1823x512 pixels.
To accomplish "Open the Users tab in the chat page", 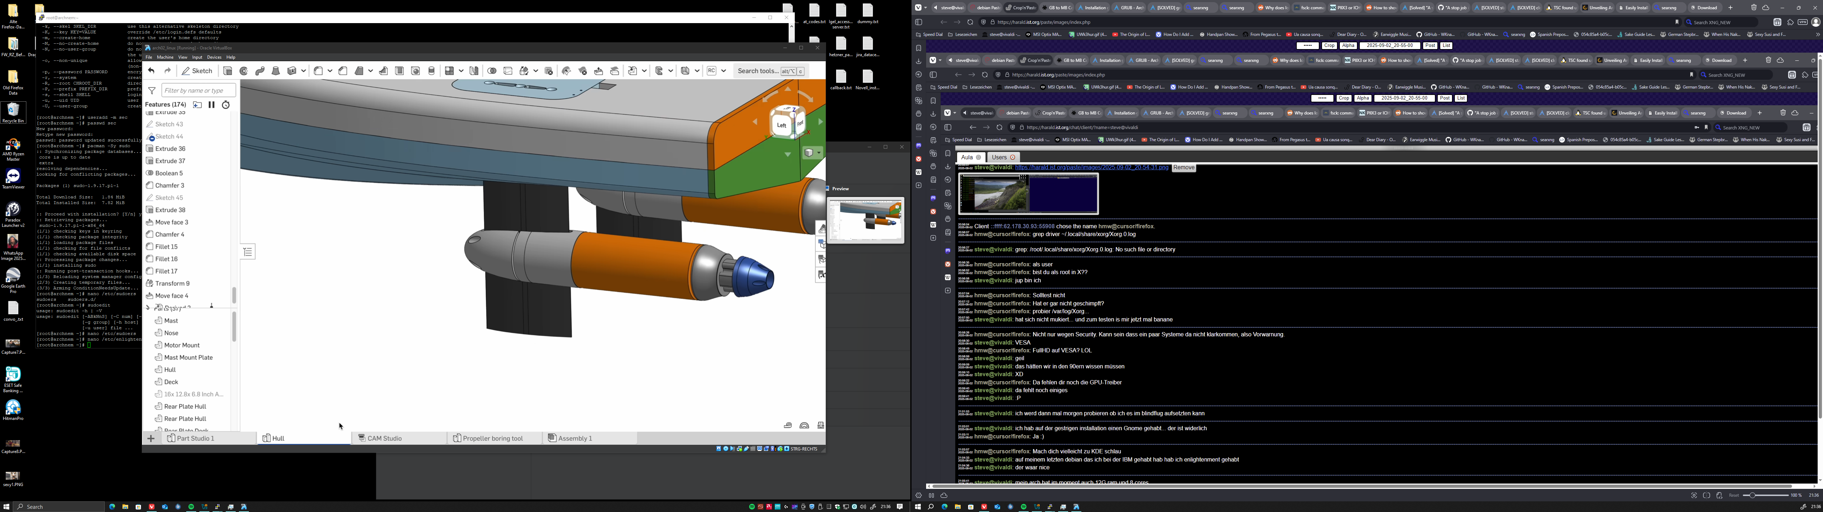I will tap(1003, 157).
